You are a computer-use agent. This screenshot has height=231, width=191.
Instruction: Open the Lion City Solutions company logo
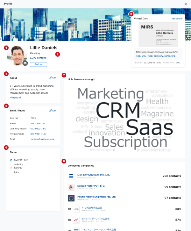tap(71, 176)
